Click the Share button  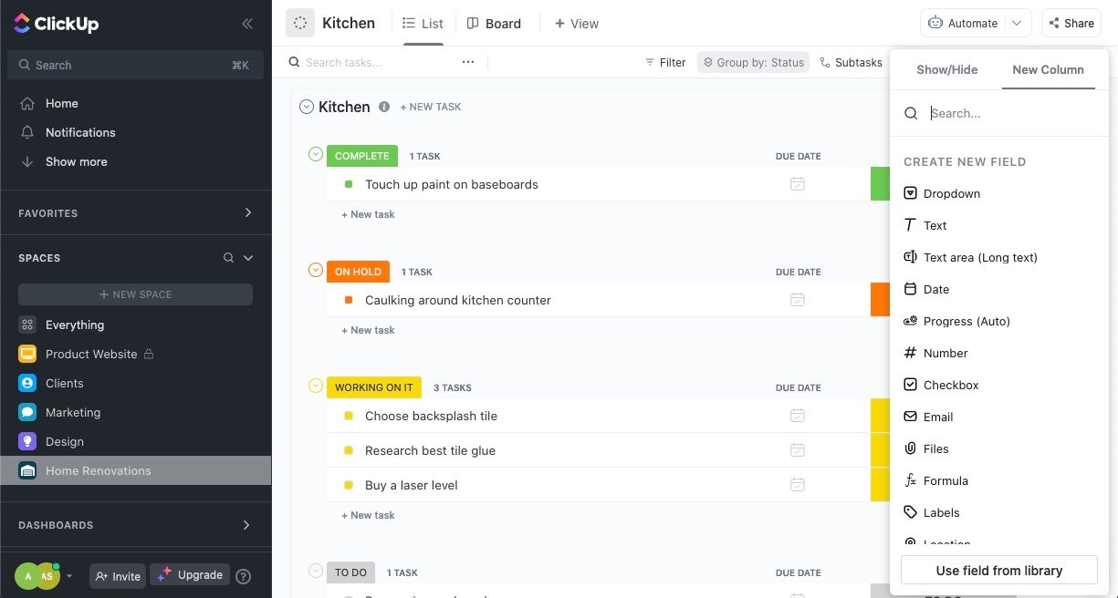[x=1070, y=24]
